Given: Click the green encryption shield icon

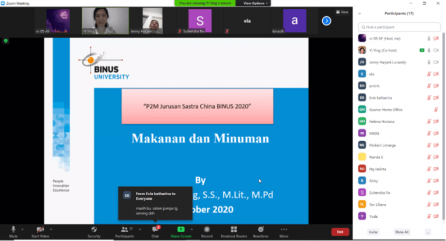Looking at the screenshot, I should click(6, 41).
